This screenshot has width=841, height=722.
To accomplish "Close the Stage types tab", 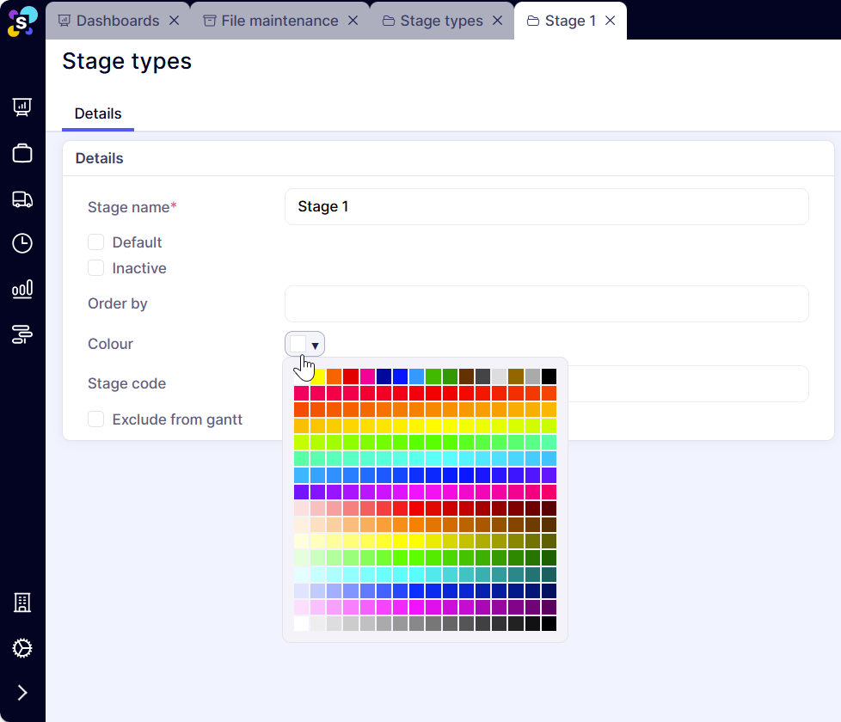I will point(497,21).
